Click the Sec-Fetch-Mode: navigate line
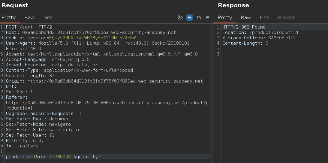The height and width of the screenshot is (163, 328). click(x=38, y=125)
